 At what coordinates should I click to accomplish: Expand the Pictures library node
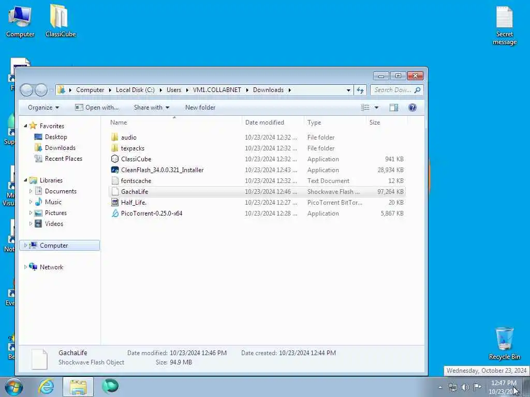tap(31, 213)
